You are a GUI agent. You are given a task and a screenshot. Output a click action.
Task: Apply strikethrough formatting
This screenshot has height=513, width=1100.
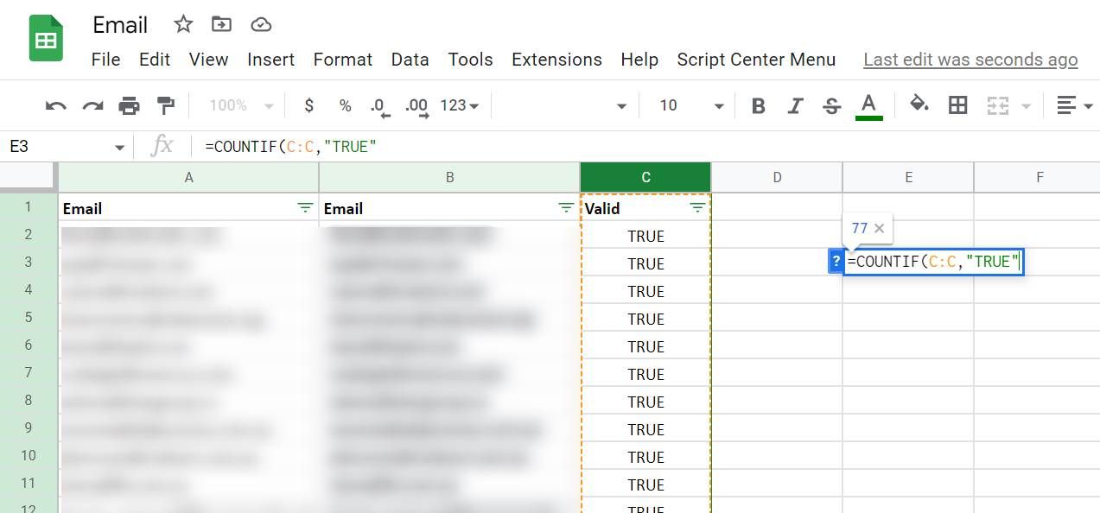(x=830, y=104)
